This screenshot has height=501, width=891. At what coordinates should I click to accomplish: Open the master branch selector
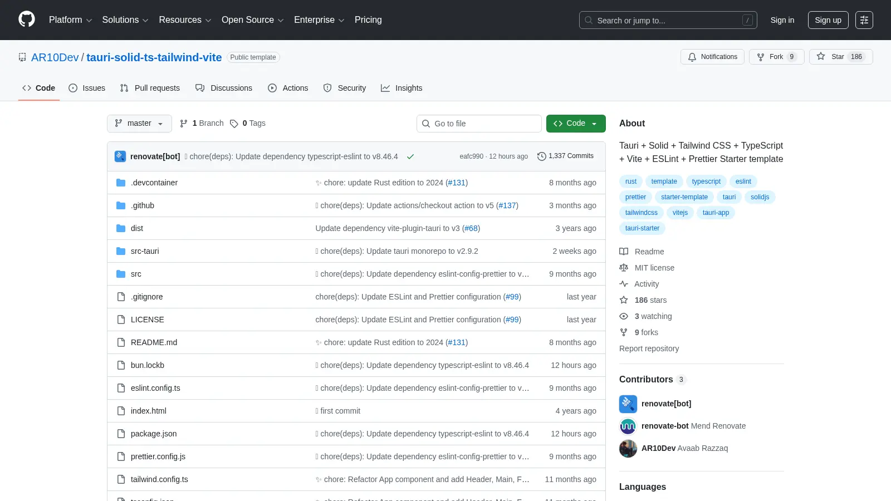click(139, 124)
